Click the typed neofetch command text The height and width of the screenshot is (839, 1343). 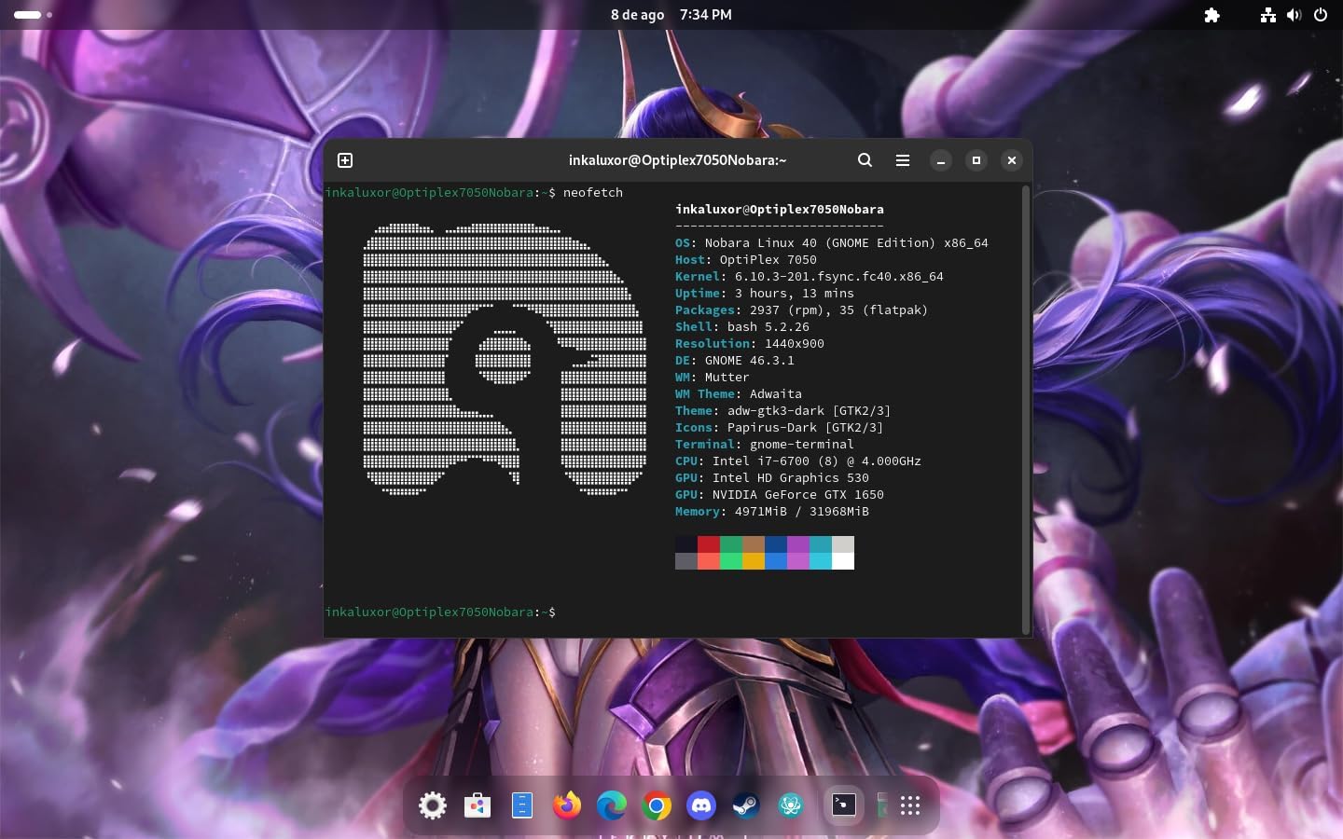(x=593, y=192)
